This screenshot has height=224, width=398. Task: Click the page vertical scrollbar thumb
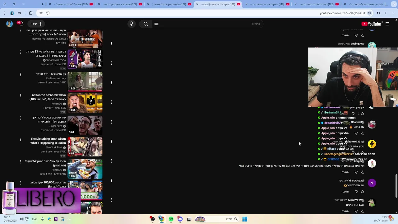[x=396, y=186]
